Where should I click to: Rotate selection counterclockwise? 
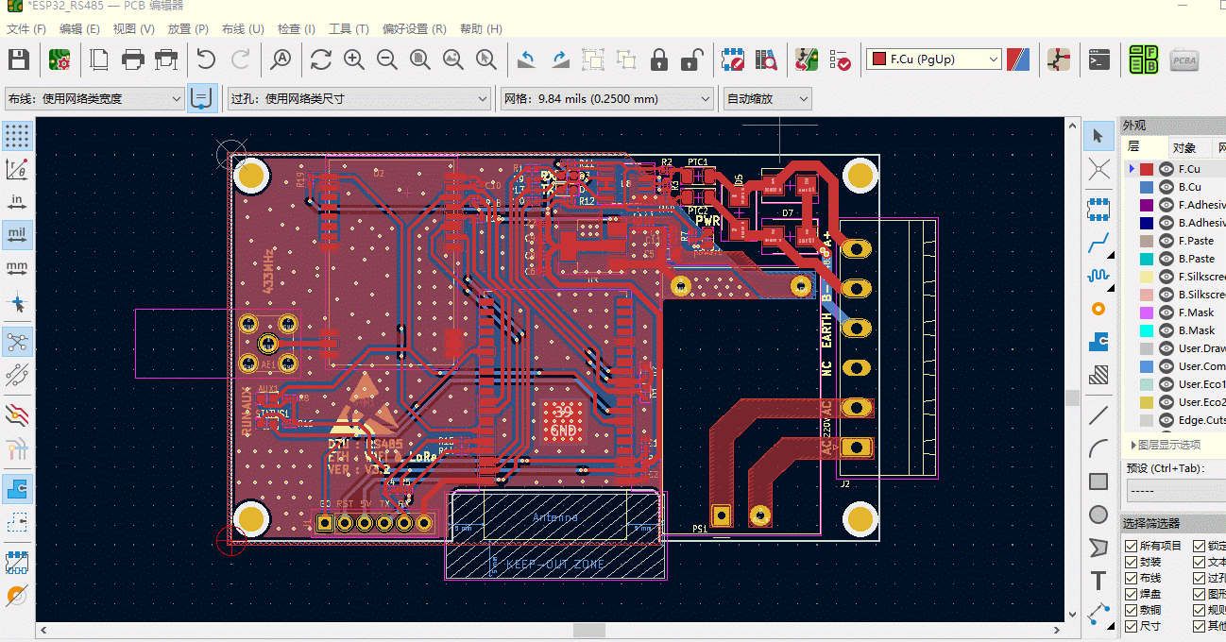pyautogui.click(x=527, y=60)
